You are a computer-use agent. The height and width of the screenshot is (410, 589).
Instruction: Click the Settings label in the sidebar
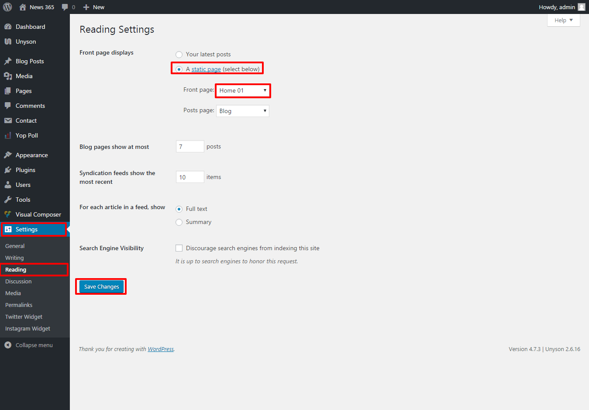pyautogui.click(x=27, y=229)
